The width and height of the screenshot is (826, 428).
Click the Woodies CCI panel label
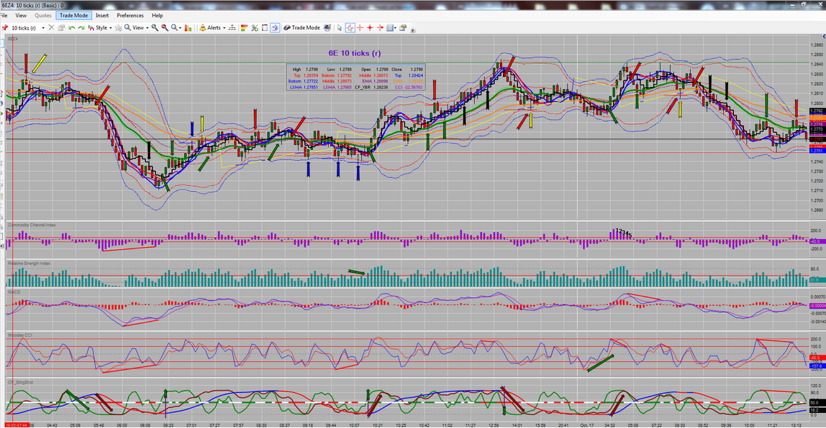tap(20, 335)
